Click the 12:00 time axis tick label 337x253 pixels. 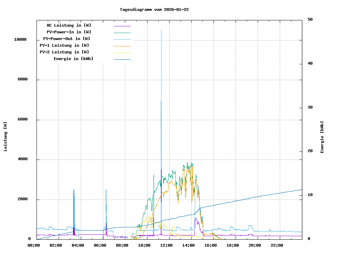click(x=166, y=245)
